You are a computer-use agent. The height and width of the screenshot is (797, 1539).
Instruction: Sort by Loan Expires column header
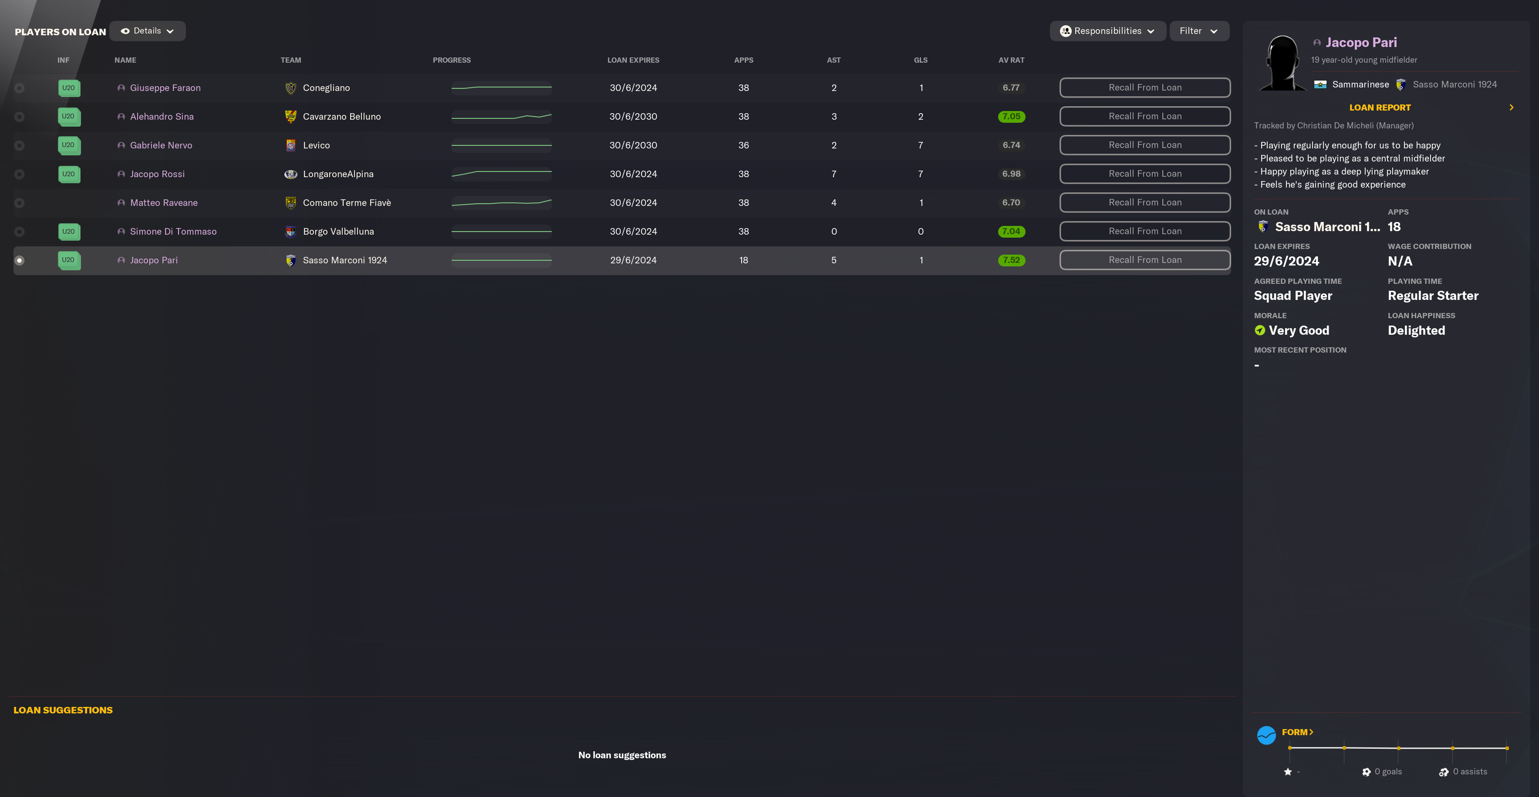tap(633, 61)
